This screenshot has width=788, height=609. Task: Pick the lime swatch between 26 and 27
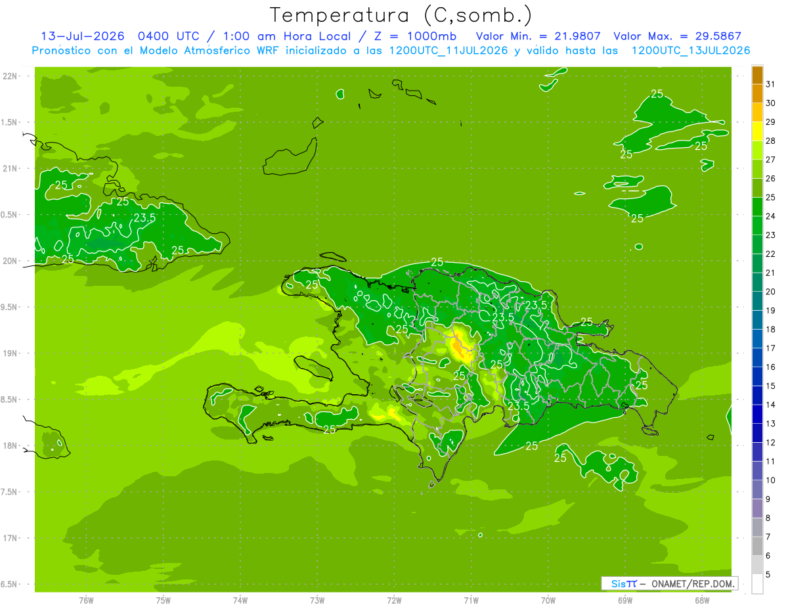(x=757, y=169)
